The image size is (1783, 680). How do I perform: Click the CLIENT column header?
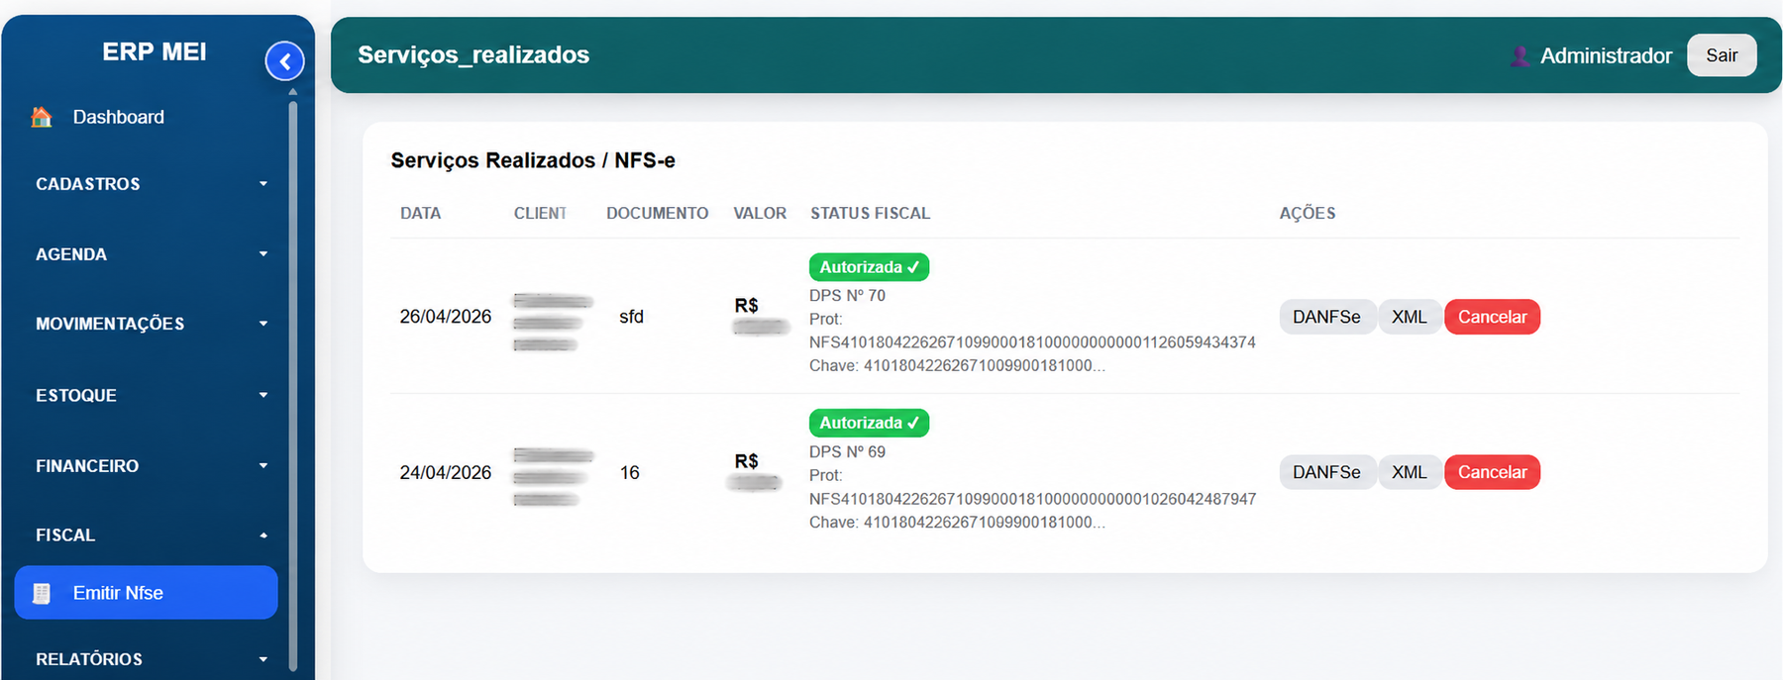pos(540,213)
